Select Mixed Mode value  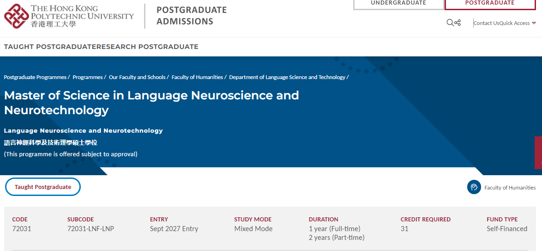[253, 229]
